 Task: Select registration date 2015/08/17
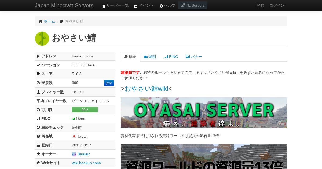[x=82, y=145]
